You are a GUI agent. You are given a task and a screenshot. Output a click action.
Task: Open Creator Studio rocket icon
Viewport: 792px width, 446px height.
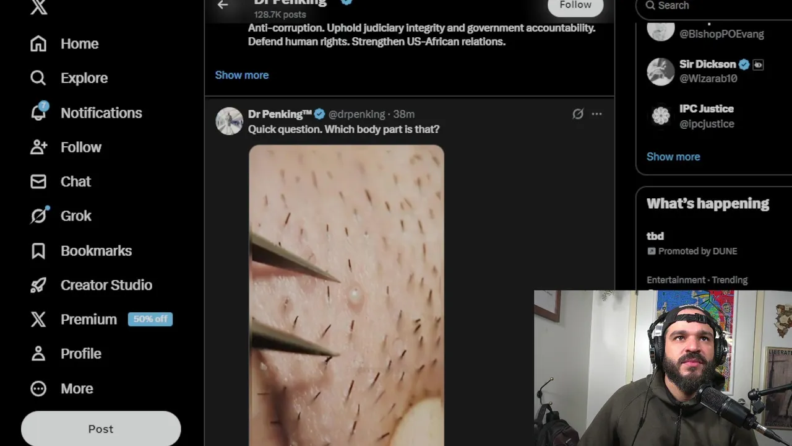pos(38,285)
